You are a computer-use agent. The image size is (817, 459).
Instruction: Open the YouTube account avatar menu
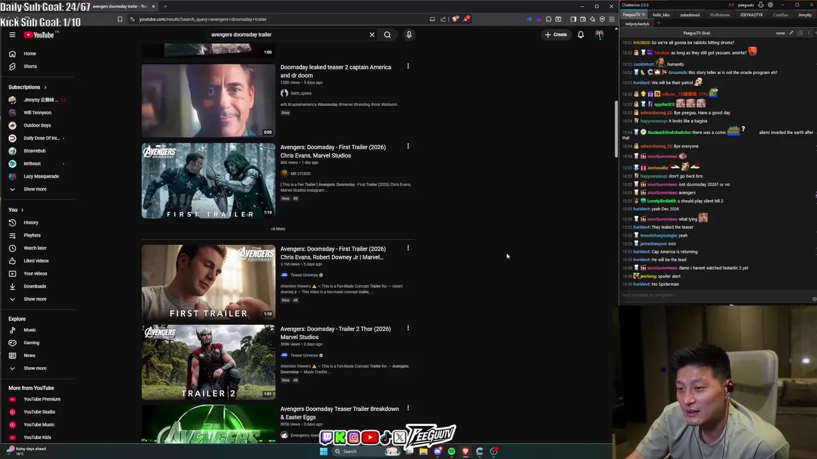tap(599, 35)
